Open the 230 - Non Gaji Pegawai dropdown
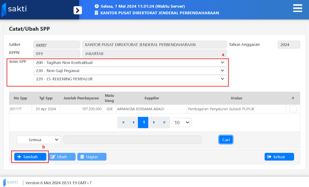Image resolution: width=309 pixels, height=187 pixels. click(x=130, y=71)
